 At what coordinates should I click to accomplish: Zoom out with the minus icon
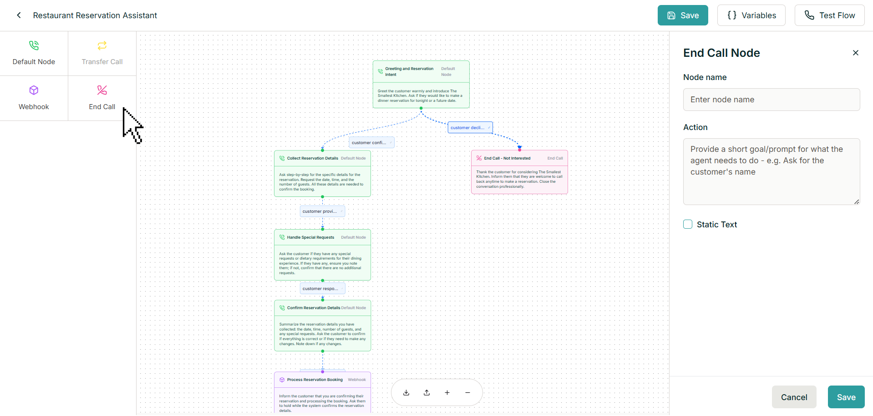tap(468, 393)
